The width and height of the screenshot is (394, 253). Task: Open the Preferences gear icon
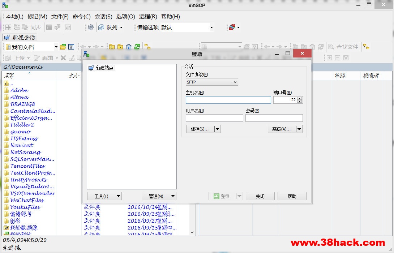coord(91,27)
